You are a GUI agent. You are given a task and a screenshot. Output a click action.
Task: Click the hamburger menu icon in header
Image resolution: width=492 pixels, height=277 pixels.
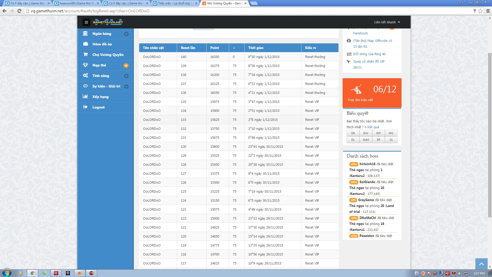pos(86,22)
